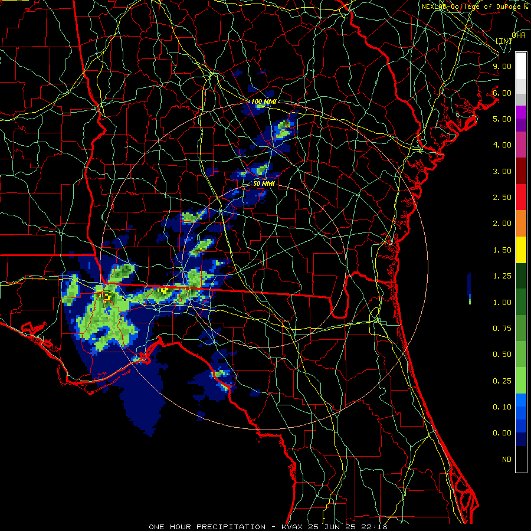Click the 6.00 legend value
Image resolution: width=531 pixels, height=531 pixels.
tap(502, 93)
